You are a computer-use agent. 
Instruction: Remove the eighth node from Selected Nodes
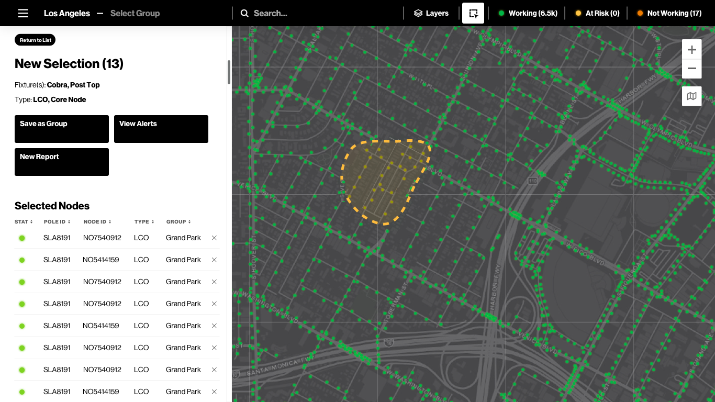coord(214,392)
